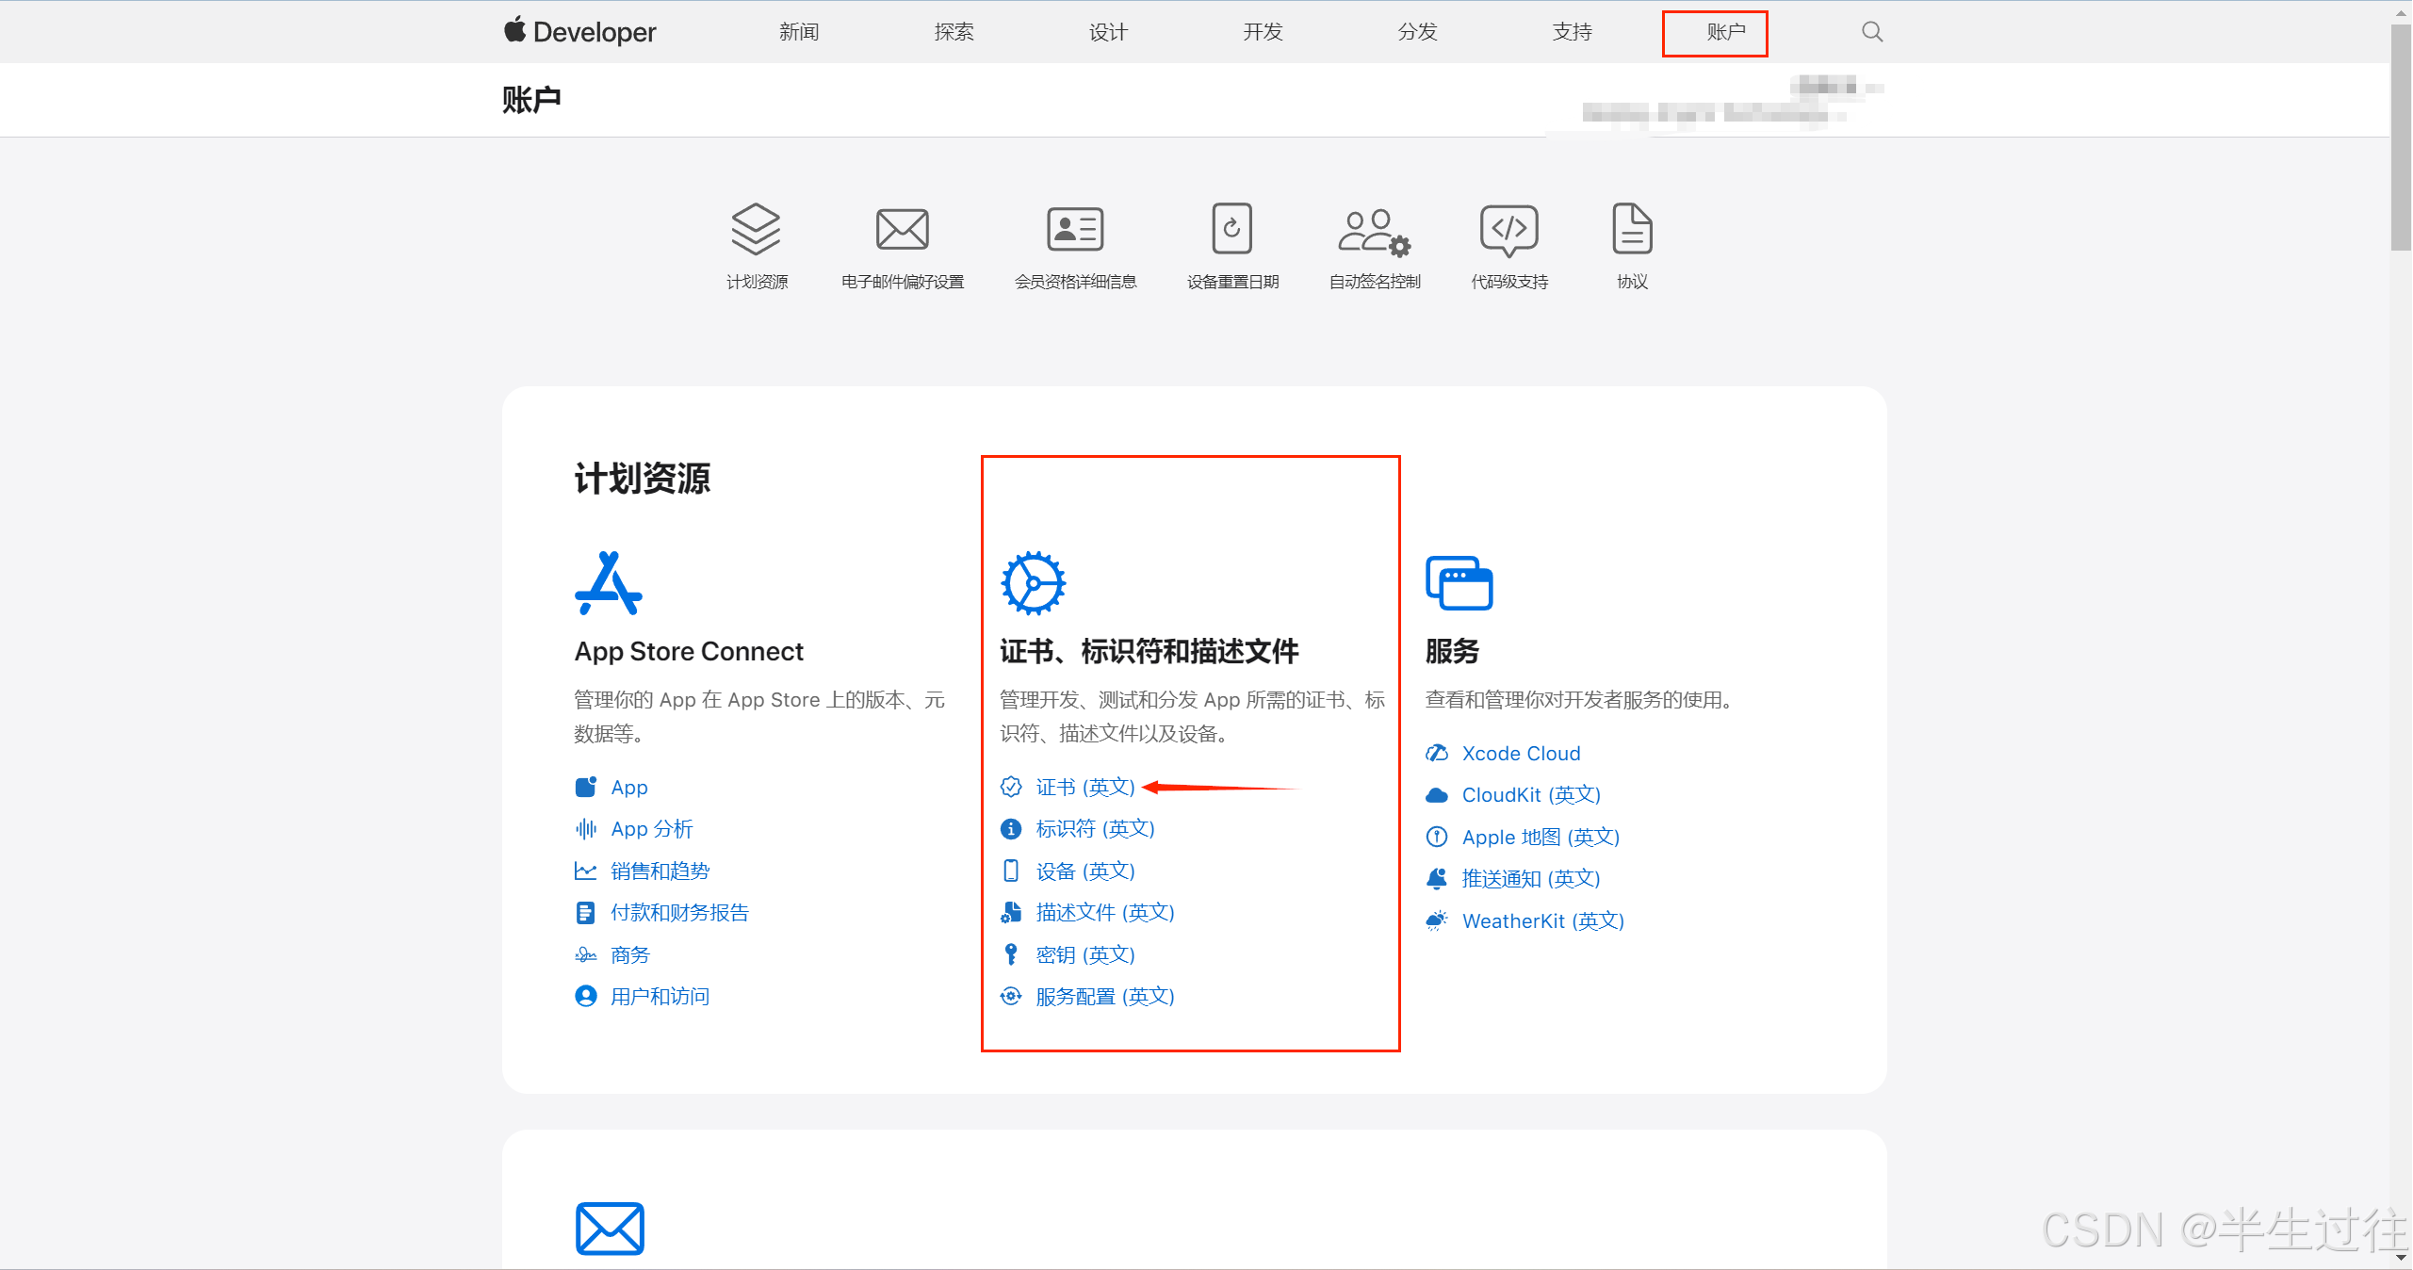Open the 证书 (英文) link
Image resolution: width=2413 pixels, height=1270 pixels.
click(1085, 787)
